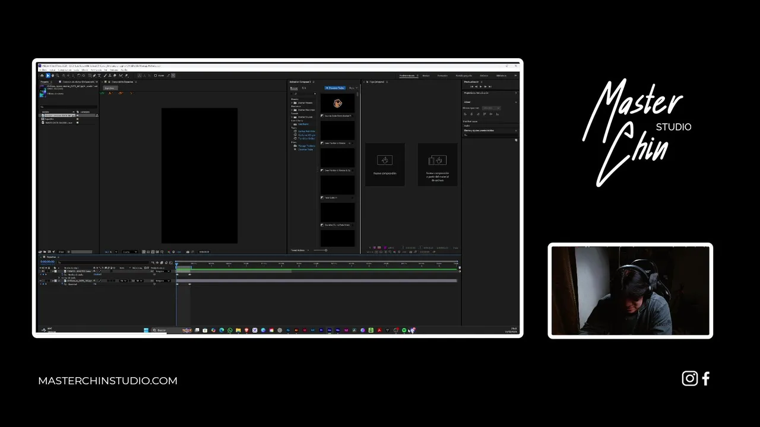Expand first layer in timeline

(53, 271)
